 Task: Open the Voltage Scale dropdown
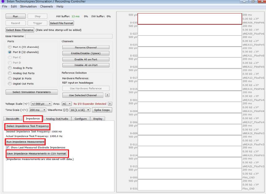(41, 104)
